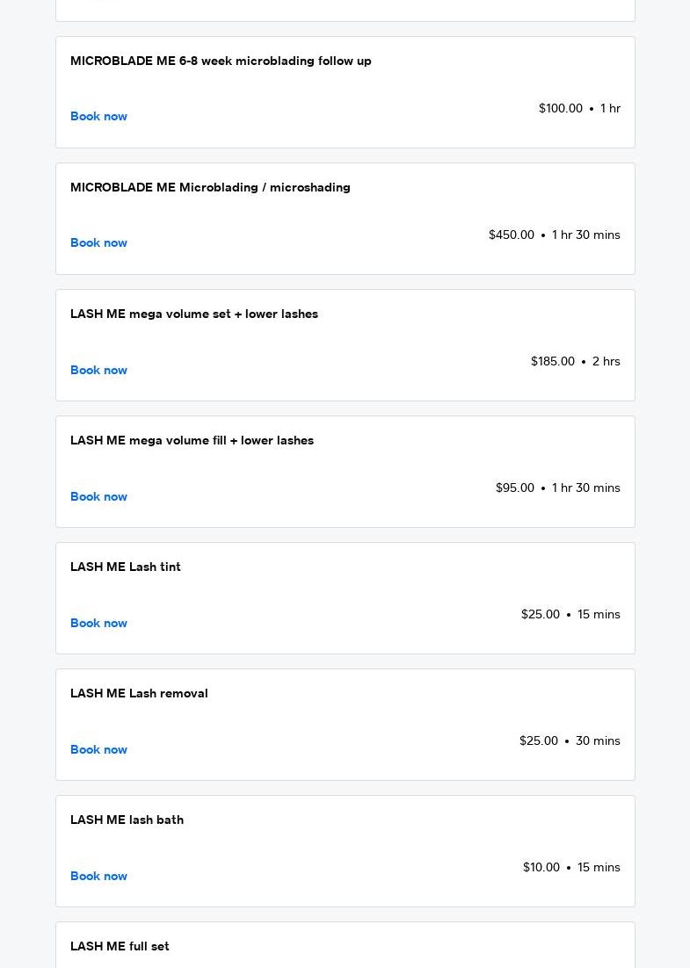Open MICROBLADE ME Microblading / microshading title
This screenshot has height=968, width=690.
pos(210,188)
